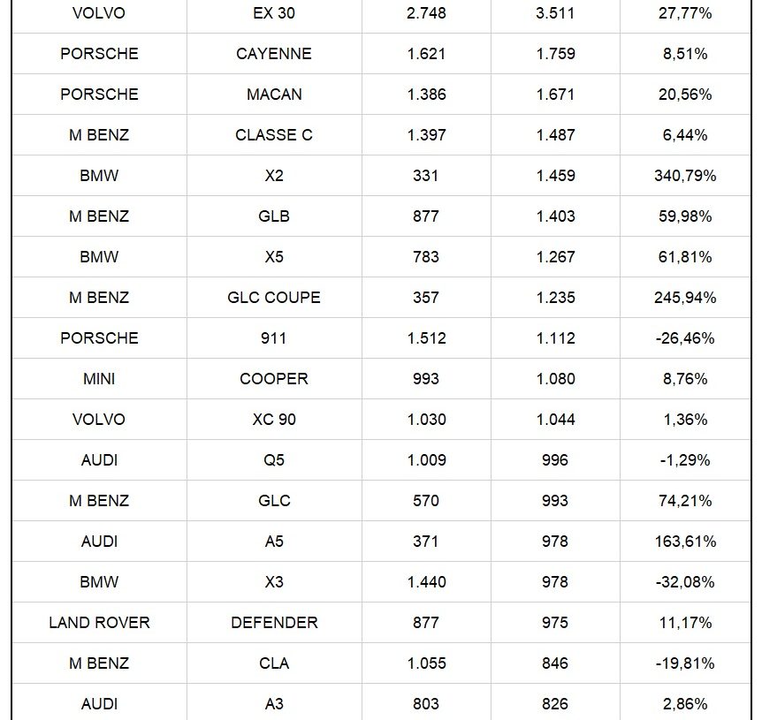The image size is (762, 720).
Task: Select the Q5 model cell
Action: (274, 460)
